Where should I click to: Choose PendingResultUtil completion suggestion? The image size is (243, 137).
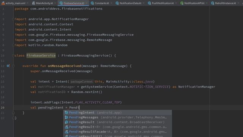point(117,136)
